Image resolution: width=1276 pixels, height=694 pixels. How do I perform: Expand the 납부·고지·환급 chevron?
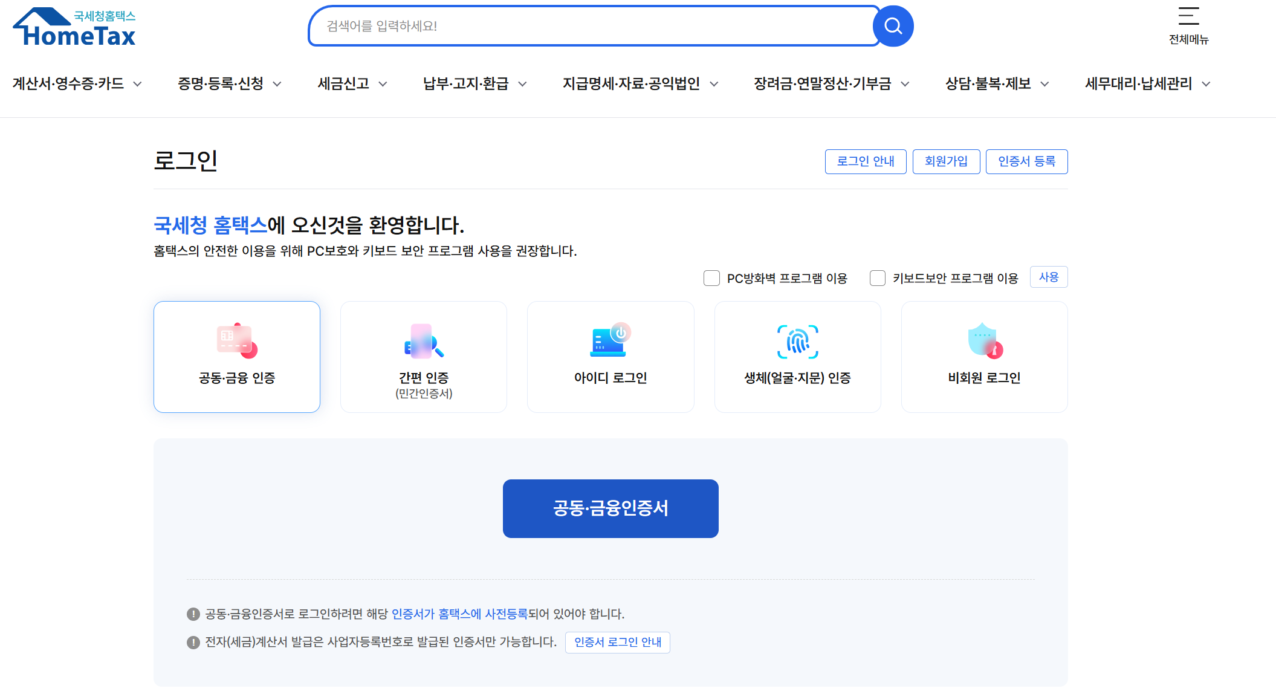(x=523, y=84)
